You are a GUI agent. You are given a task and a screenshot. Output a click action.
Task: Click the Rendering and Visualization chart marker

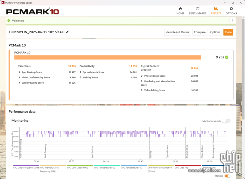213,144
